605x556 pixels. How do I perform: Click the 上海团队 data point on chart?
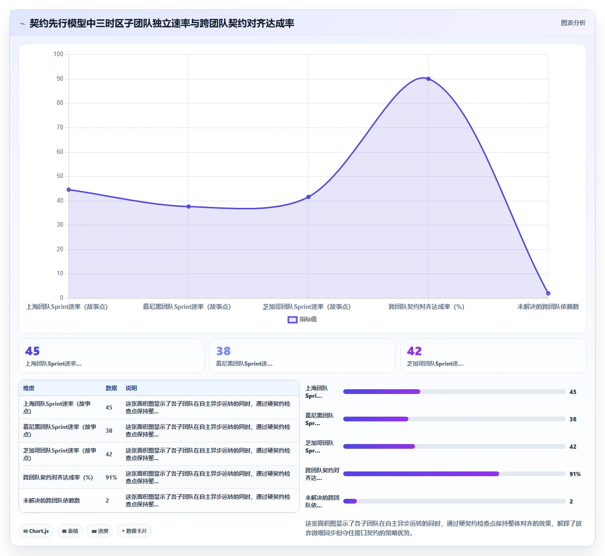(69, 190)
